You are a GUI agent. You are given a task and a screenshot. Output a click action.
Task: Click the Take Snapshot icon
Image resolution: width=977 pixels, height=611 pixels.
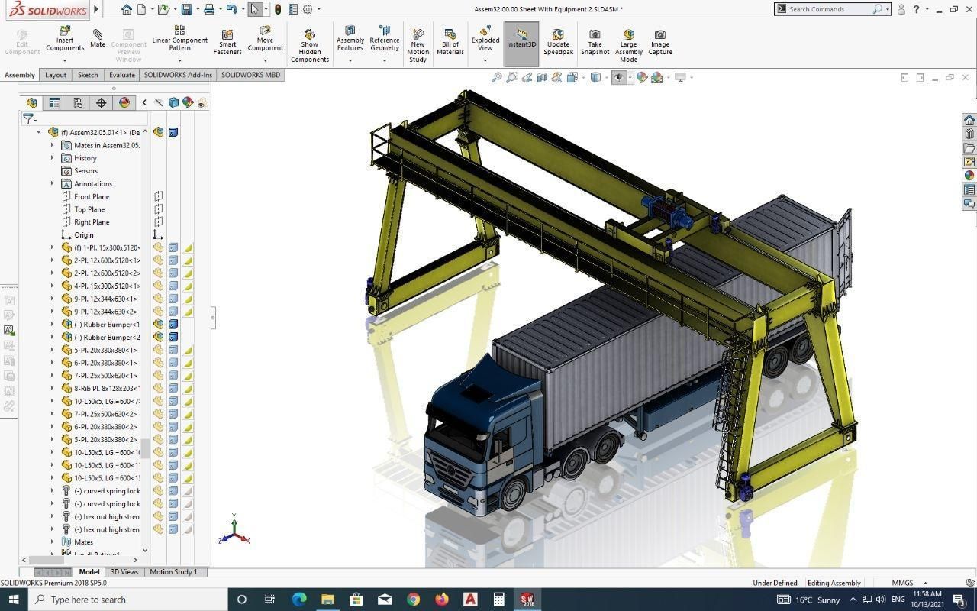595,43
